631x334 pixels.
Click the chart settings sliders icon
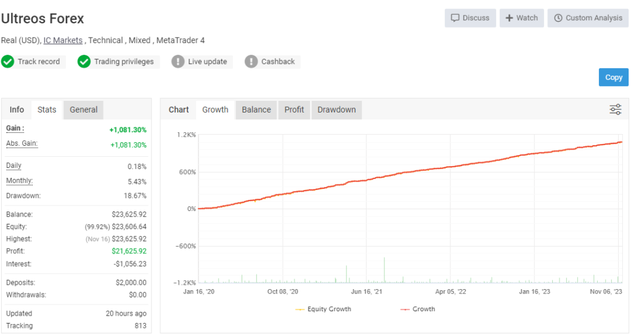(615, 109)
